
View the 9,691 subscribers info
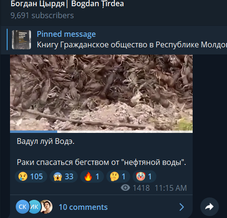click(x=42, y=15)
